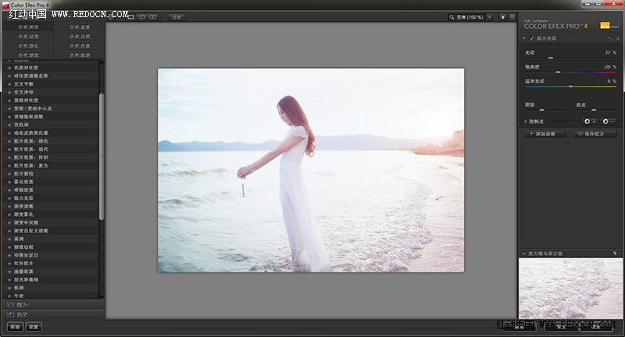The width and height of the screenshot is (625, 337).
Task: Select the 渐变自定义滤镜 filter
Action: [x=51, y=230]
